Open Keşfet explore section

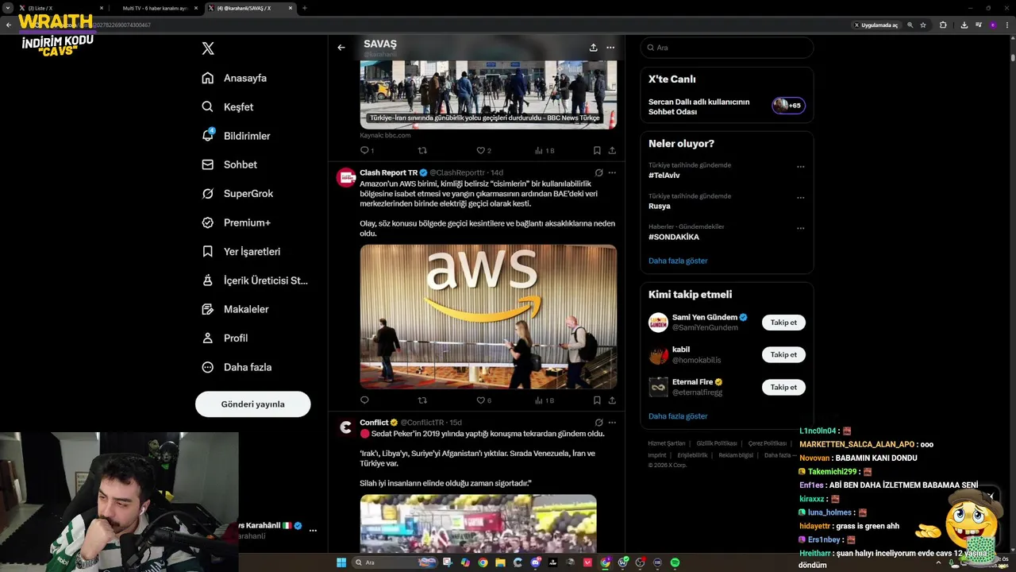(x=228, y=106)
